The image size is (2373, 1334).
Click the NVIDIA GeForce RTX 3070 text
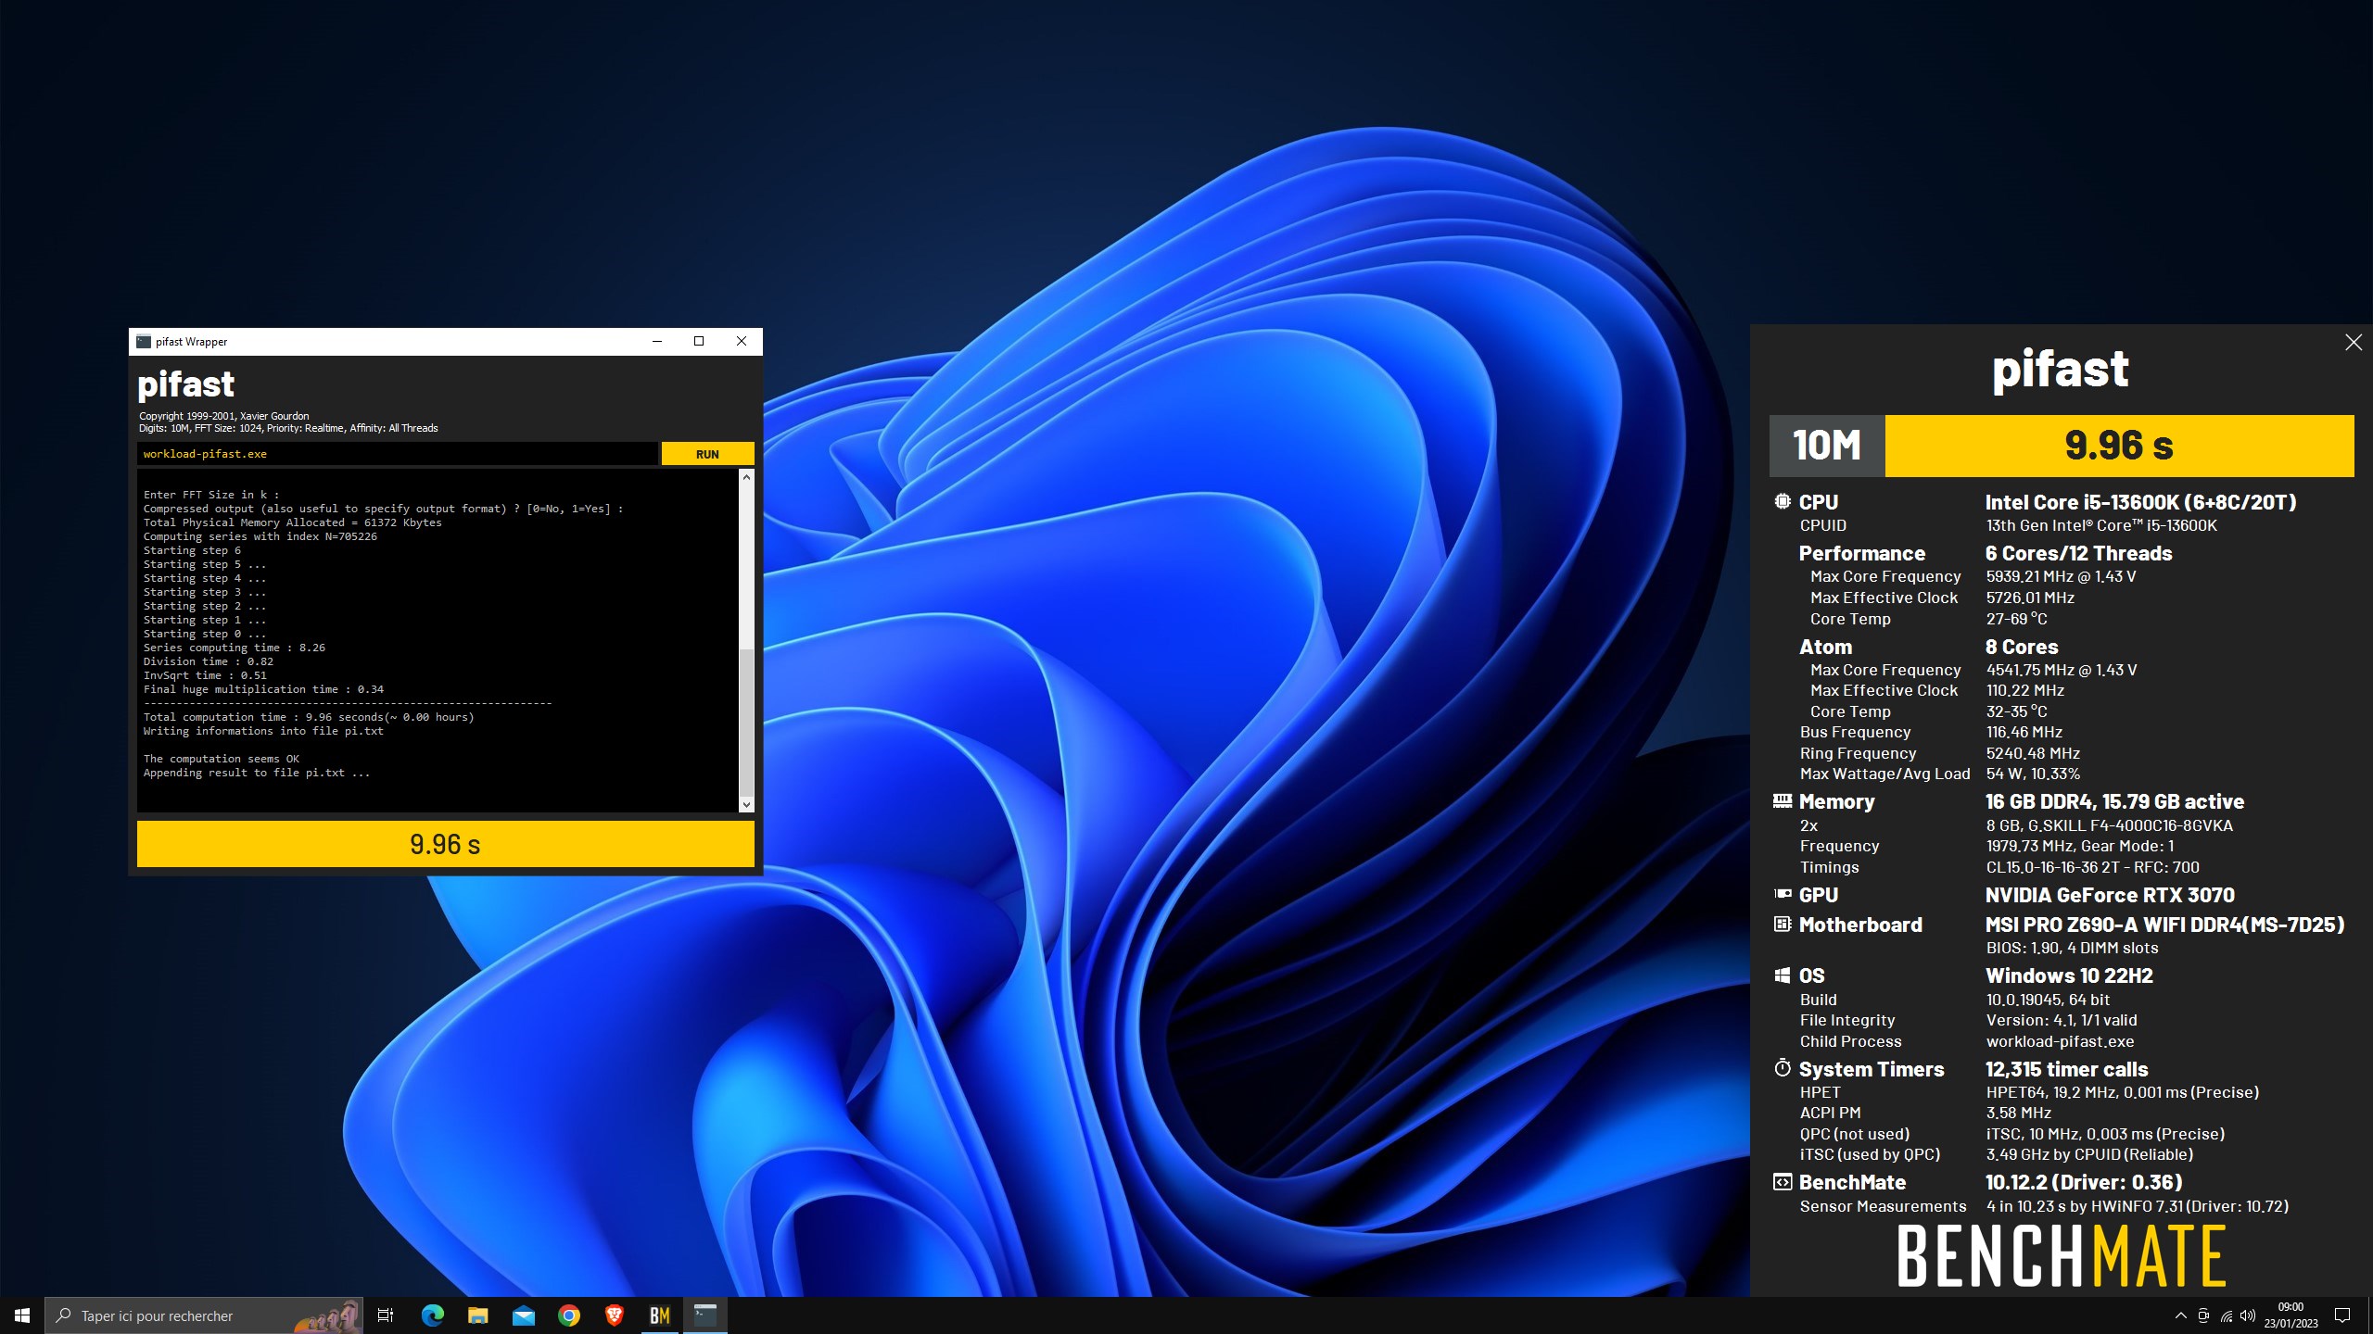[x=2110, y=895]
